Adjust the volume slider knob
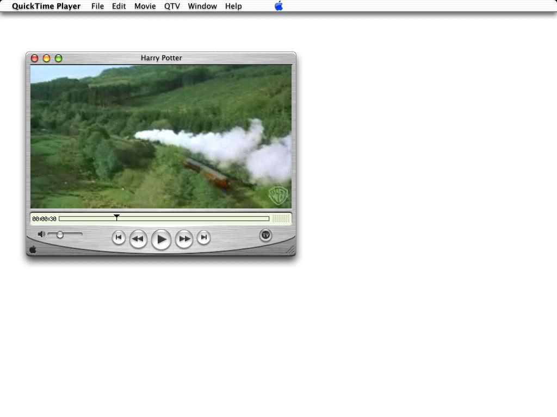This screenshot has height=417, width=557. 60,235
